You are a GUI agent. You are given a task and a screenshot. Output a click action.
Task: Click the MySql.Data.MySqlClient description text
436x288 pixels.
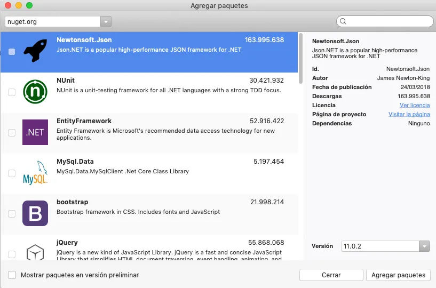[x=123, y=171]
